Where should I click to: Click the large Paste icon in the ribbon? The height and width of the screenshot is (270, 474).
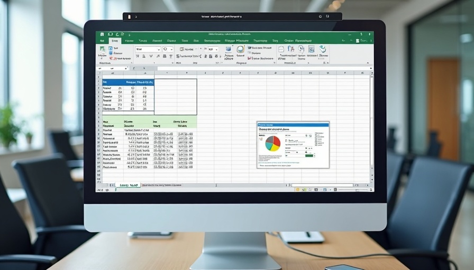(103, 50)
